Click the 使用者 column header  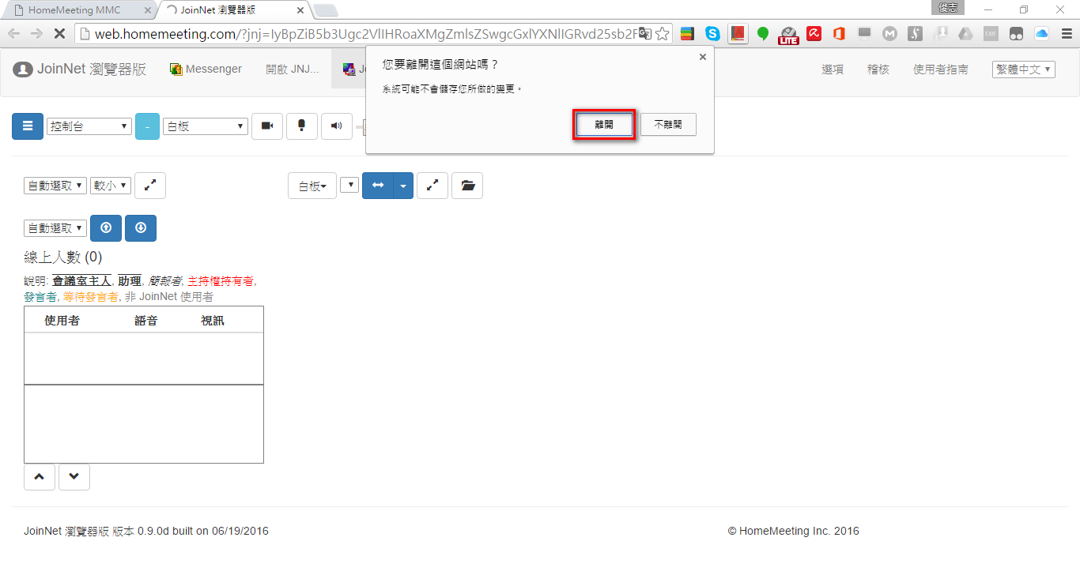62,321
